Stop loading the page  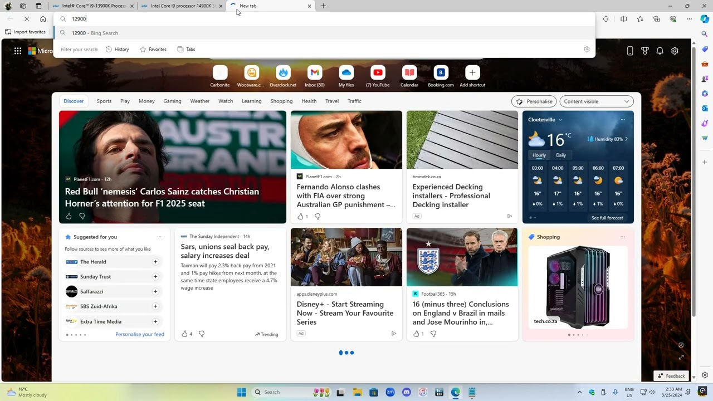point(26,19)
